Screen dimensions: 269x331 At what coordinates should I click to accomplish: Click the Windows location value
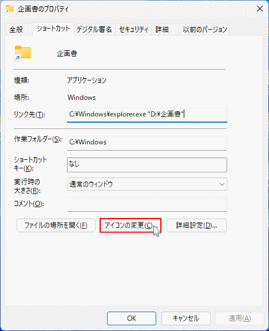point(81,98)
